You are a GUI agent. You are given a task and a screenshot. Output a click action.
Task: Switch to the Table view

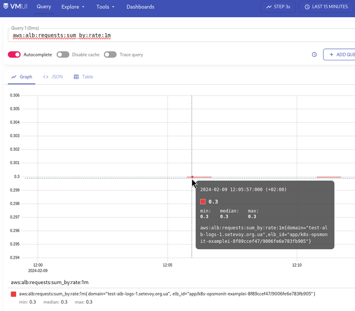coord(83,77)
